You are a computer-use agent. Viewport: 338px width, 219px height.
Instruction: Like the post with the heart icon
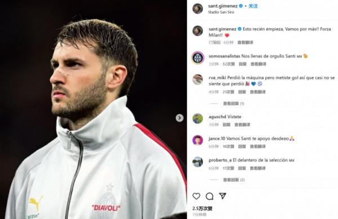click(x=196, y=196)
